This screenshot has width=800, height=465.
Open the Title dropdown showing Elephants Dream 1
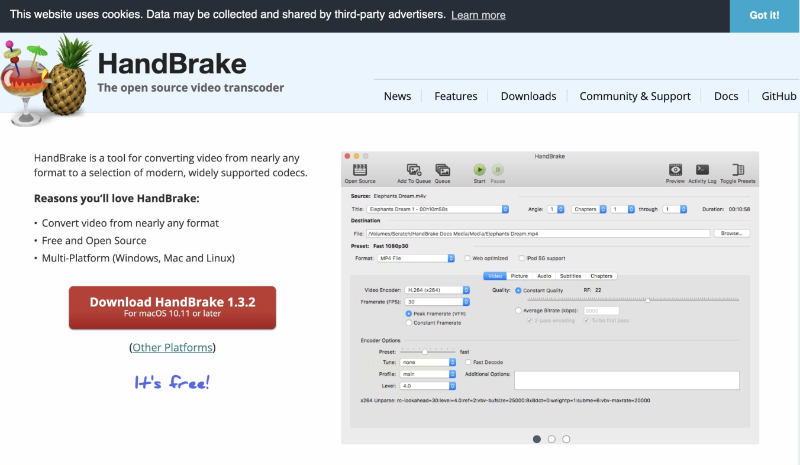(437, 209)
